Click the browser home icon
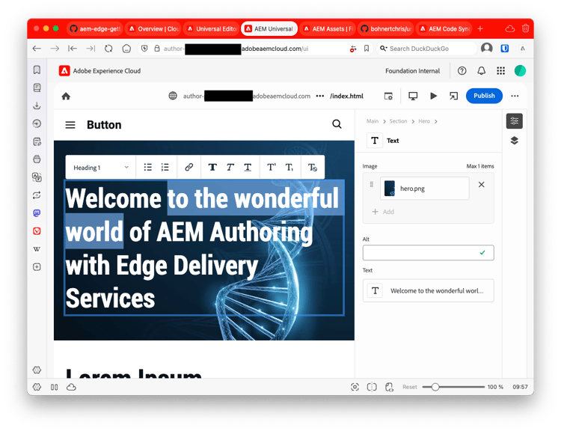The width and height of the screenshot is (561, 431). (x=126, y=49)
